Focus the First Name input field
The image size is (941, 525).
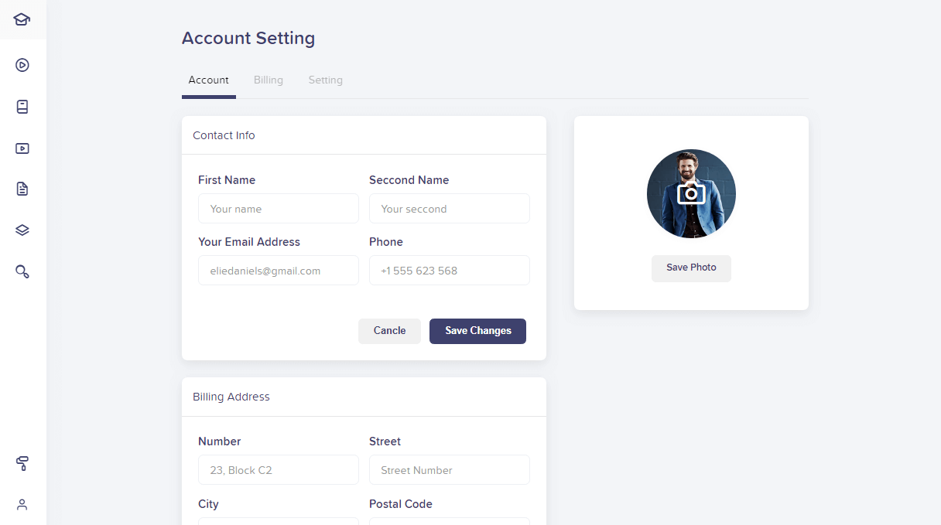pyautogui.click(x=279, y=209)
